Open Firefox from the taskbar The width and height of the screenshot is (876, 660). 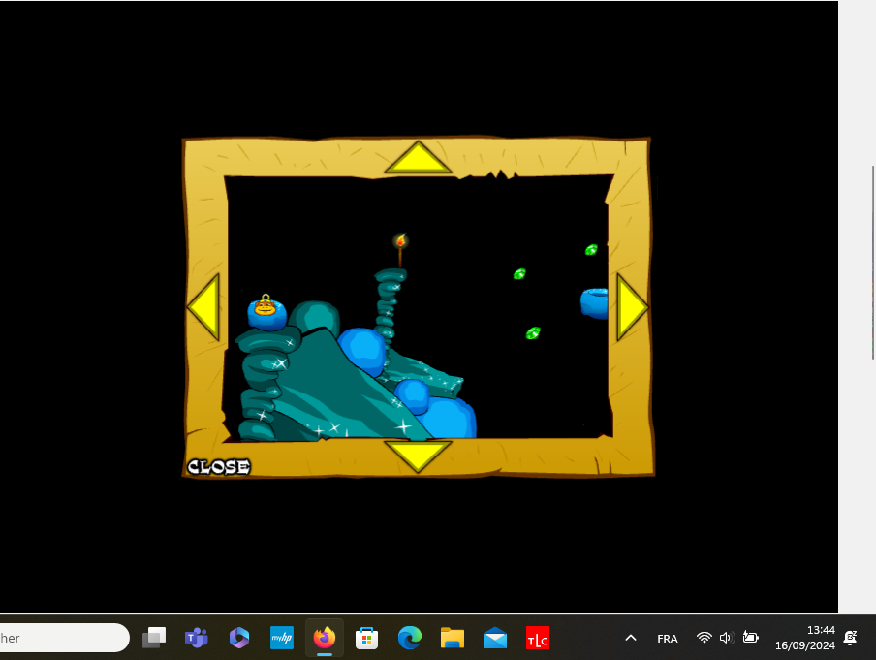pos(324,638)
